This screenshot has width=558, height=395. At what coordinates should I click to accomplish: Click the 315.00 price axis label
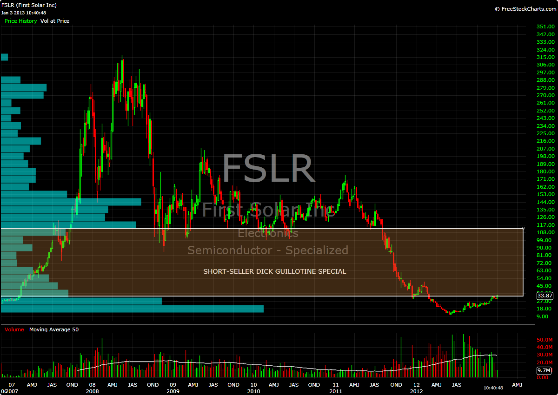click(x=545, y=57)
